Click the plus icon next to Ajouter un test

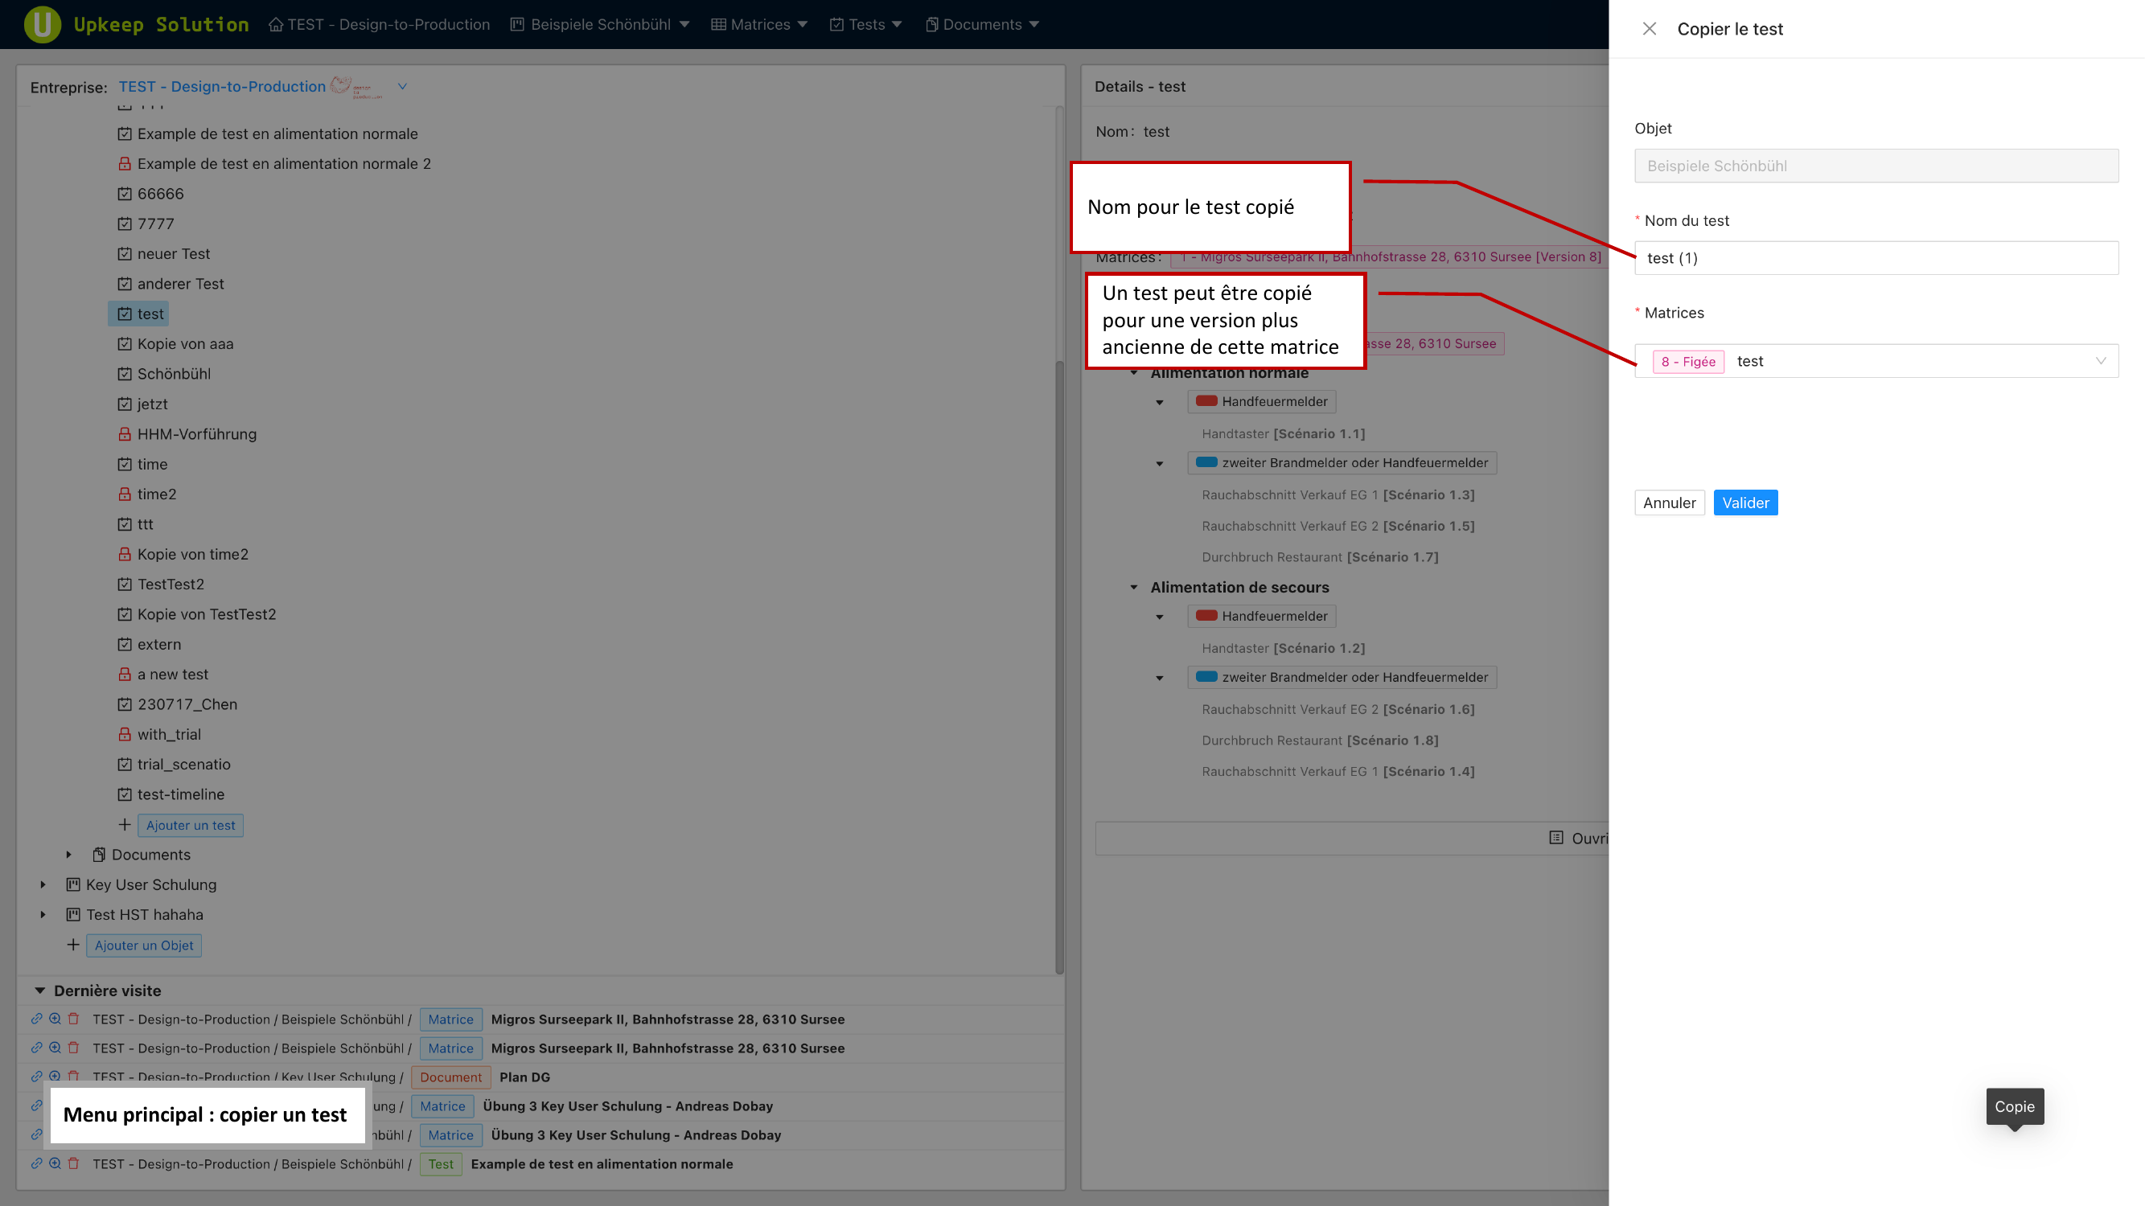124,825
